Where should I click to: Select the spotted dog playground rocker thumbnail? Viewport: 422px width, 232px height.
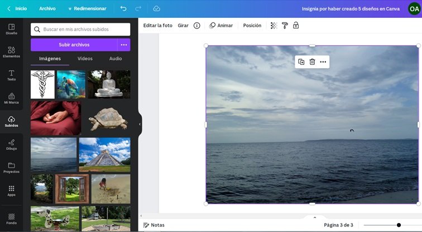pos(55,219)
